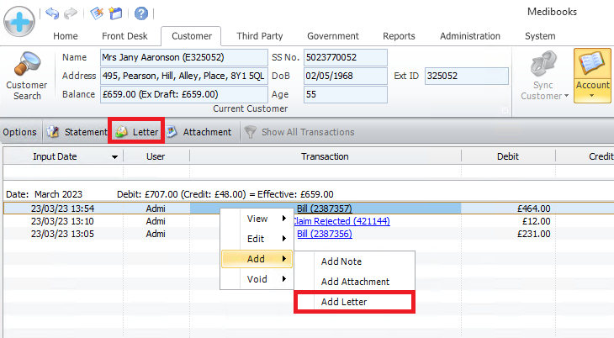Screen dimensions: 614x338
Task: Open the Account dropdown button
Action: (x=592, y=77)
